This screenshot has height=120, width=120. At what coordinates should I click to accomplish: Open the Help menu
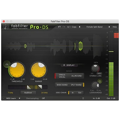tap(115, 27)
